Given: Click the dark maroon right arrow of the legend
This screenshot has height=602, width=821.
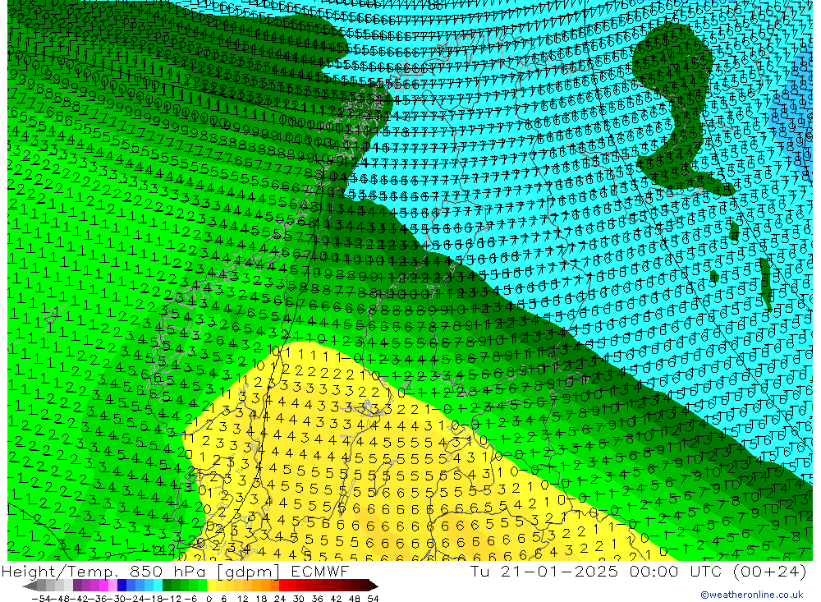Looking at the screenshot, I should point(374,586).
